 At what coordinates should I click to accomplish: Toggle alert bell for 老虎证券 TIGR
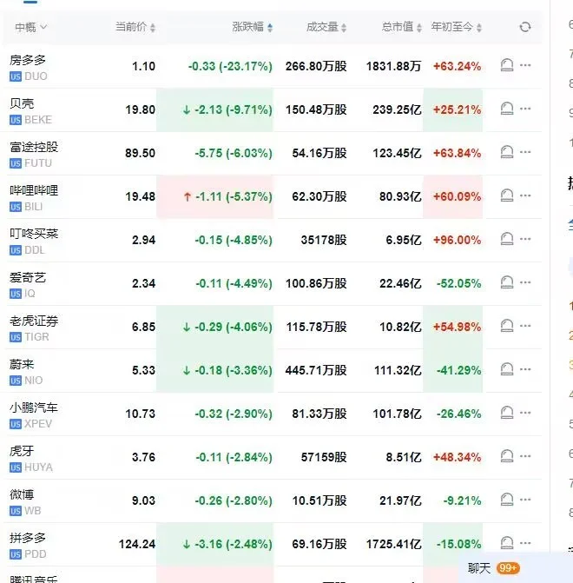point(507,327)
